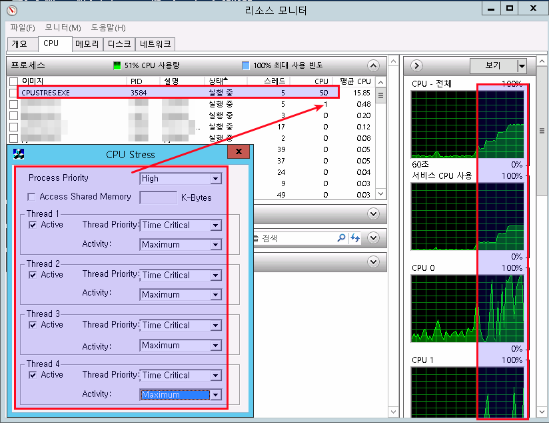
Task: Enable Access Shared Memory checkbox
Action: [x=31, y=197]
